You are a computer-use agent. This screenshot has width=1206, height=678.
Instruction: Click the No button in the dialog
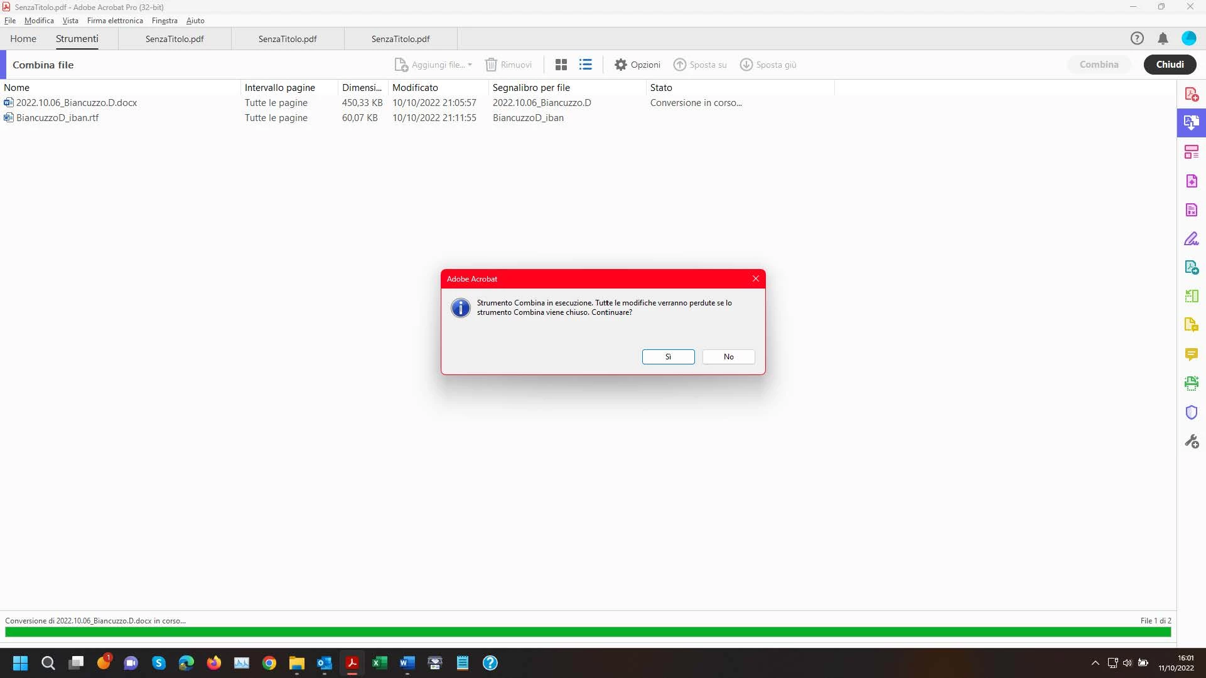point(728,357)
